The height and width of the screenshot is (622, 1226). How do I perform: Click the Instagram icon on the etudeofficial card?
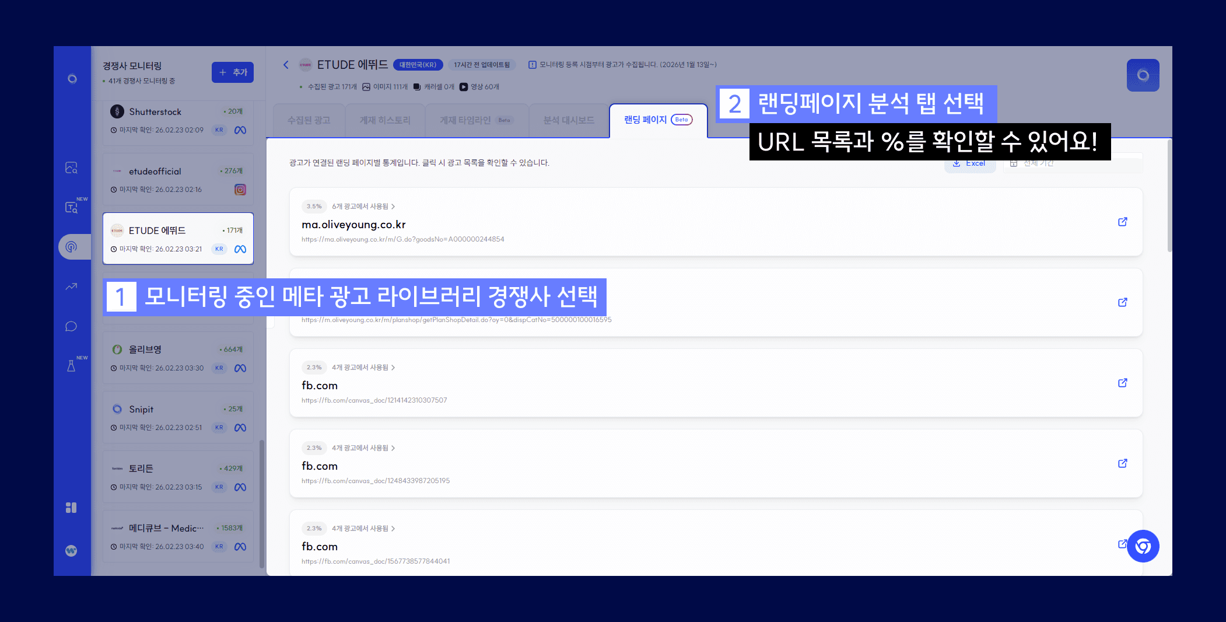pyautogui.click(x=240, y=190)
